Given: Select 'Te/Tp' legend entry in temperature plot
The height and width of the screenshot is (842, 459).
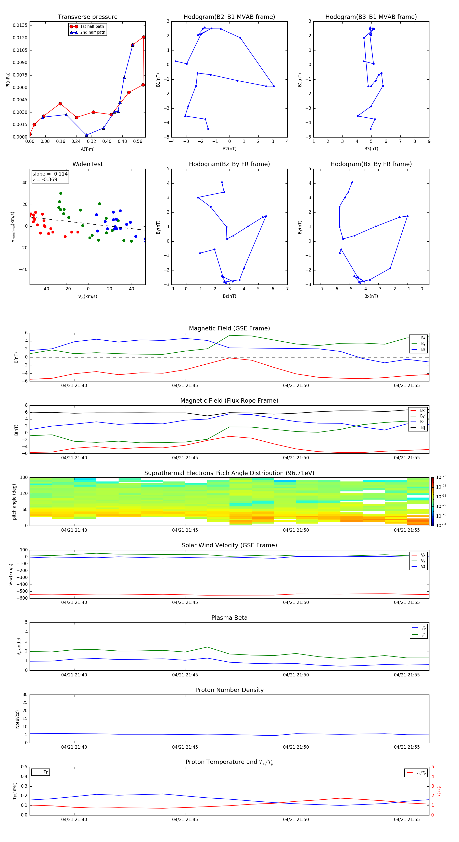Looking at the screenshot, I should pyautogui.click(x=416, y=773).
